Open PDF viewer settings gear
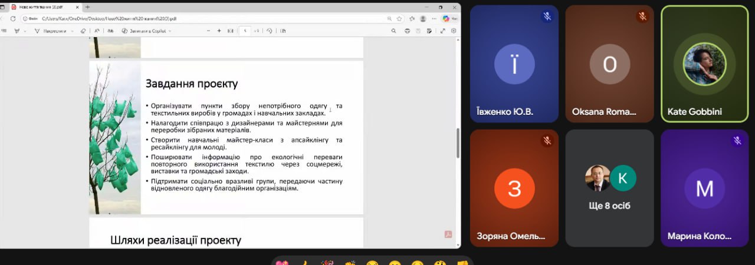755x265 pixels. [x=454, y=31]
